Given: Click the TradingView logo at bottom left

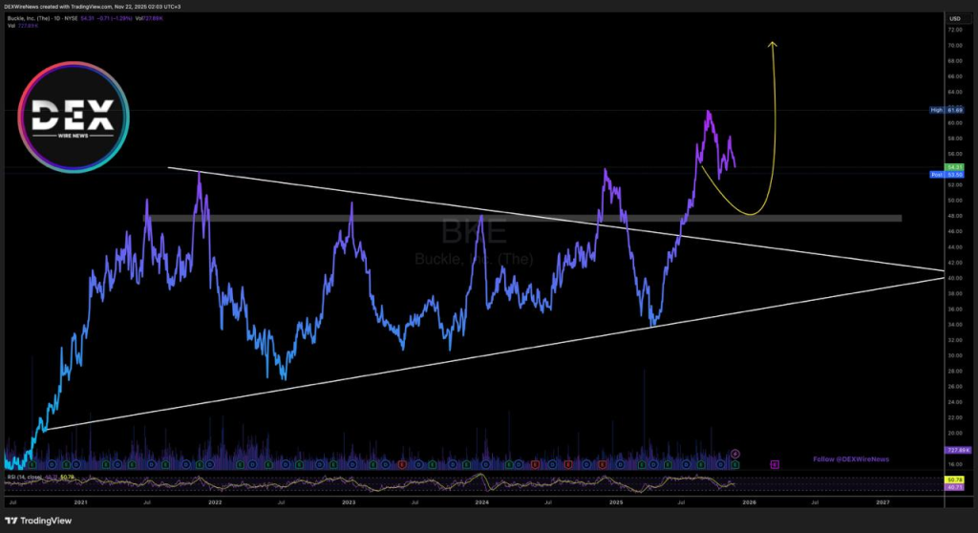Looking at the screenshot, I should 38,521.
